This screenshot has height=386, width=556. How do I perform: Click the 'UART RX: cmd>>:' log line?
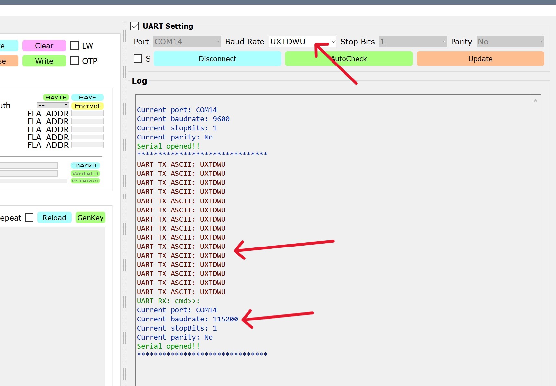tap(168, 301)
